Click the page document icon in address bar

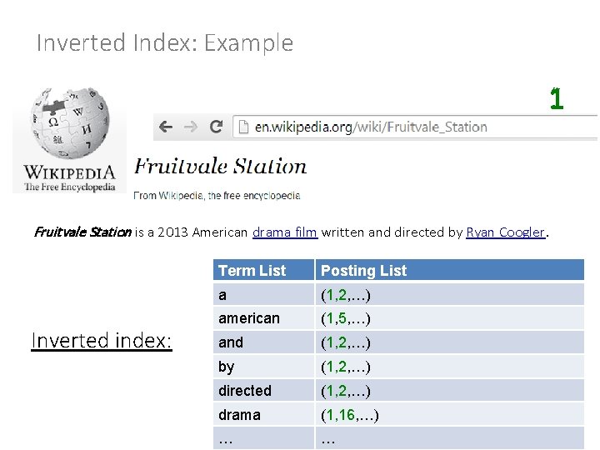(x=243, y=127)
